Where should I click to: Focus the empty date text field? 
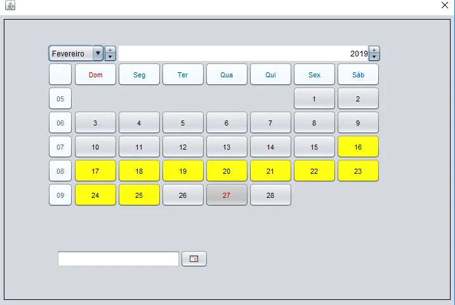(118, 259)
